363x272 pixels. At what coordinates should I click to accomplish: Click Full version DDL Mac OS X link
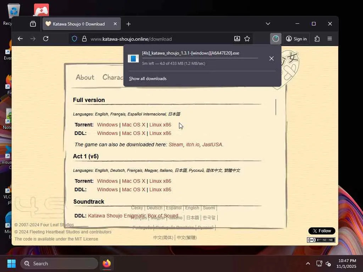[x=134, y=133]
